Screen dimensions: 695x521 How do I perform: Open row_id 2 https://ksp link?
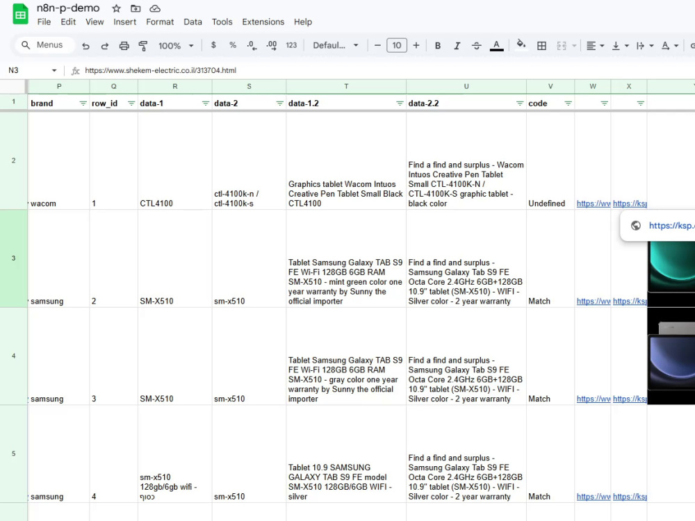click(x=630, y=301)
